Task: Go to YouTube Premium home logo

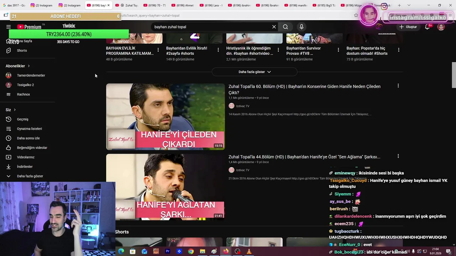Action: click(29, 27)
